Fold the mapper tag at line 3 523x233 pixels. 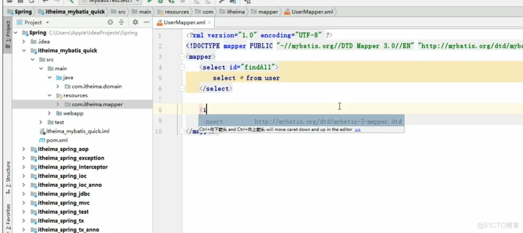[182, 57]
